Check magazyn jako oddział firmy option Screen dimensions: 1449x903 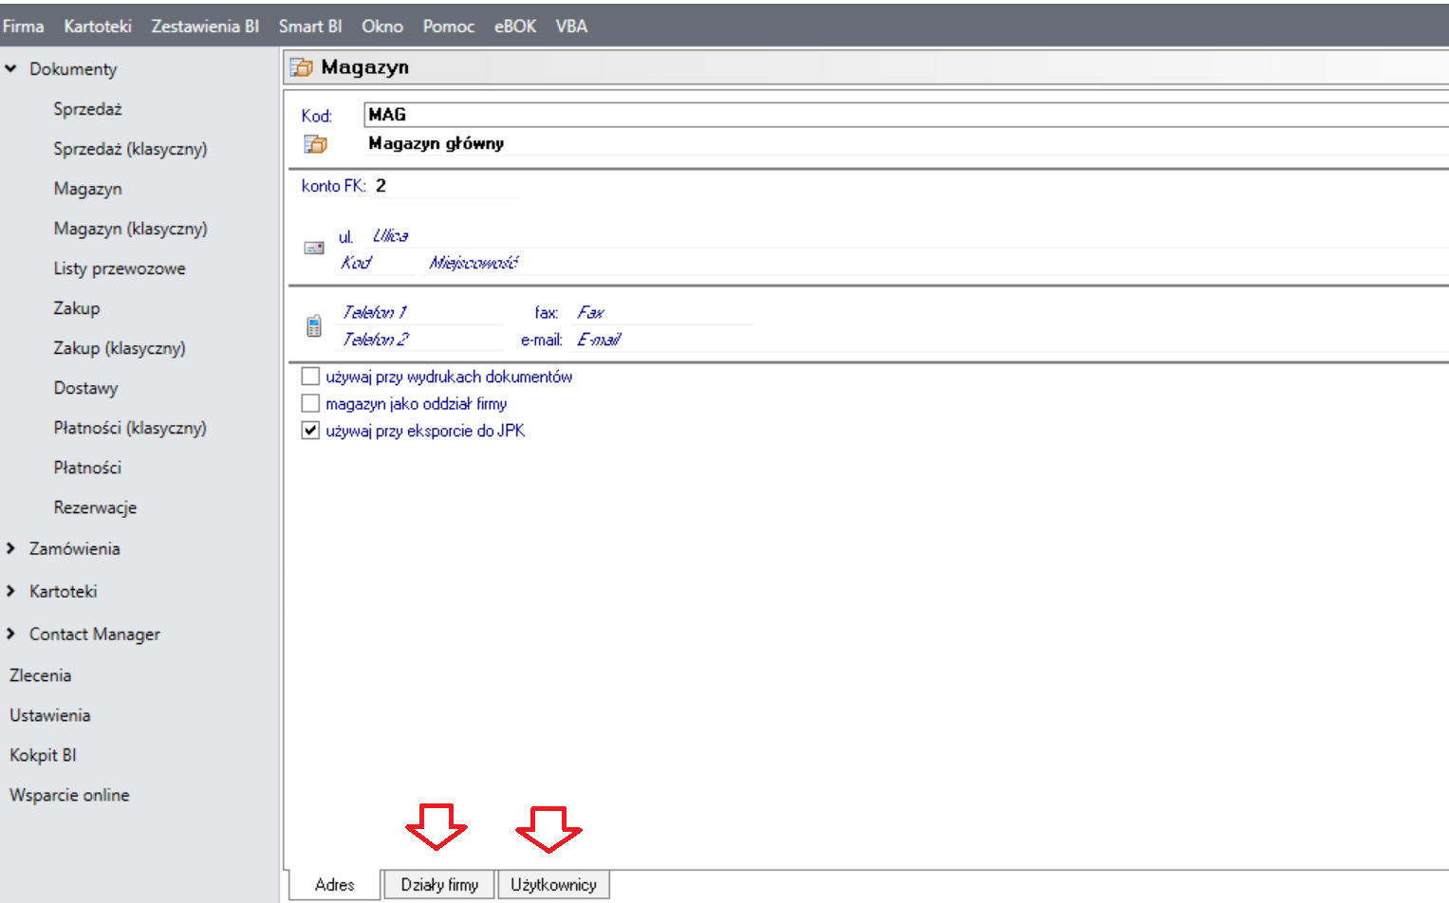click(310, 404)
